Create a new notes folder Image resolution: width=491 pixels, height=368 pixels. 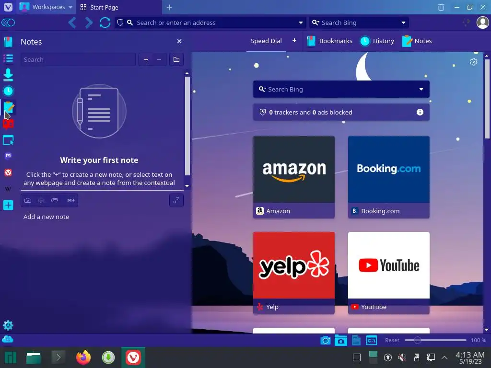point(176,59)
